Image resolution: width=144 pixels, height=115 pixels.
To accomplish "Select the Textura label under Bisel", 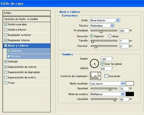I will tap(15, 56).
